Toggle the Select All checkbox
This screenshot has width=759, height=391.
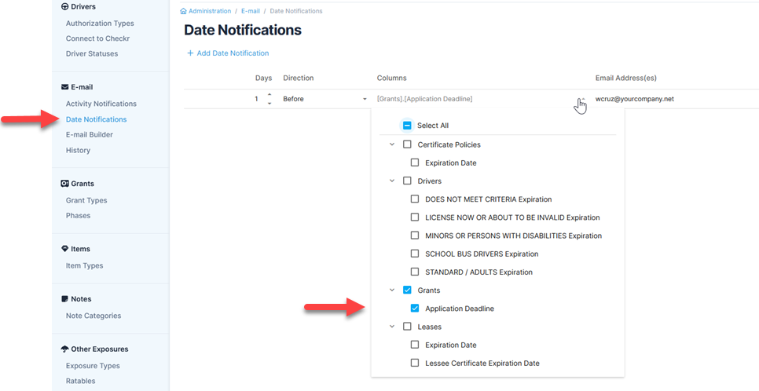(407, 126)
